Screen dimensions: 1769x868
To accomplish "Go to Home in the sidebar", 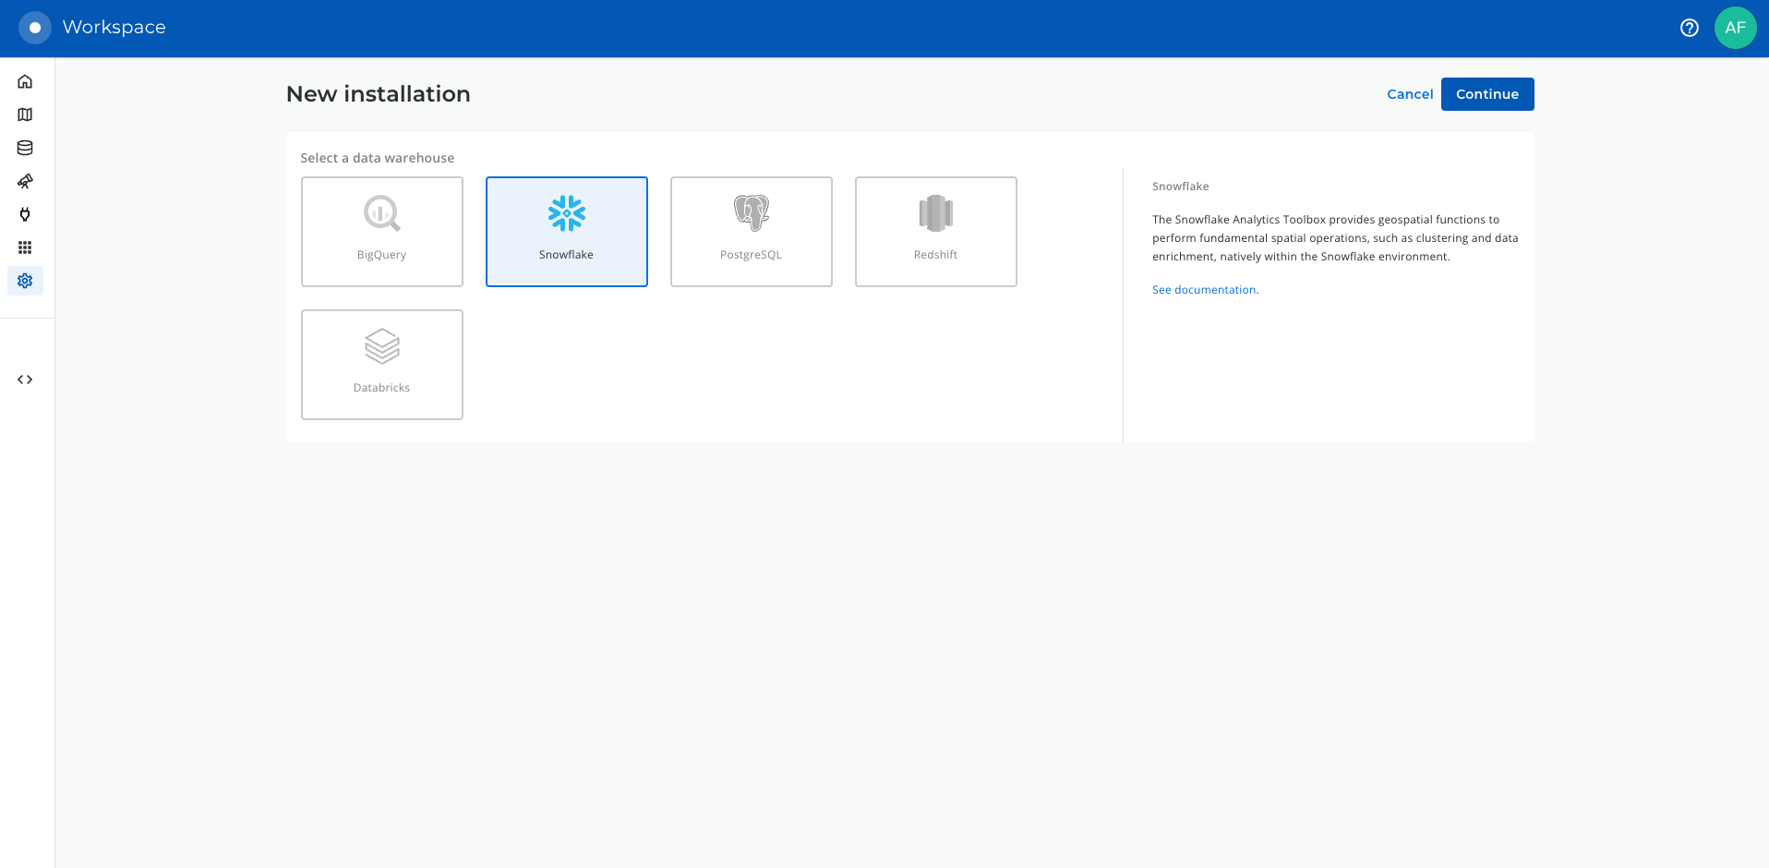I will point(25,81).
